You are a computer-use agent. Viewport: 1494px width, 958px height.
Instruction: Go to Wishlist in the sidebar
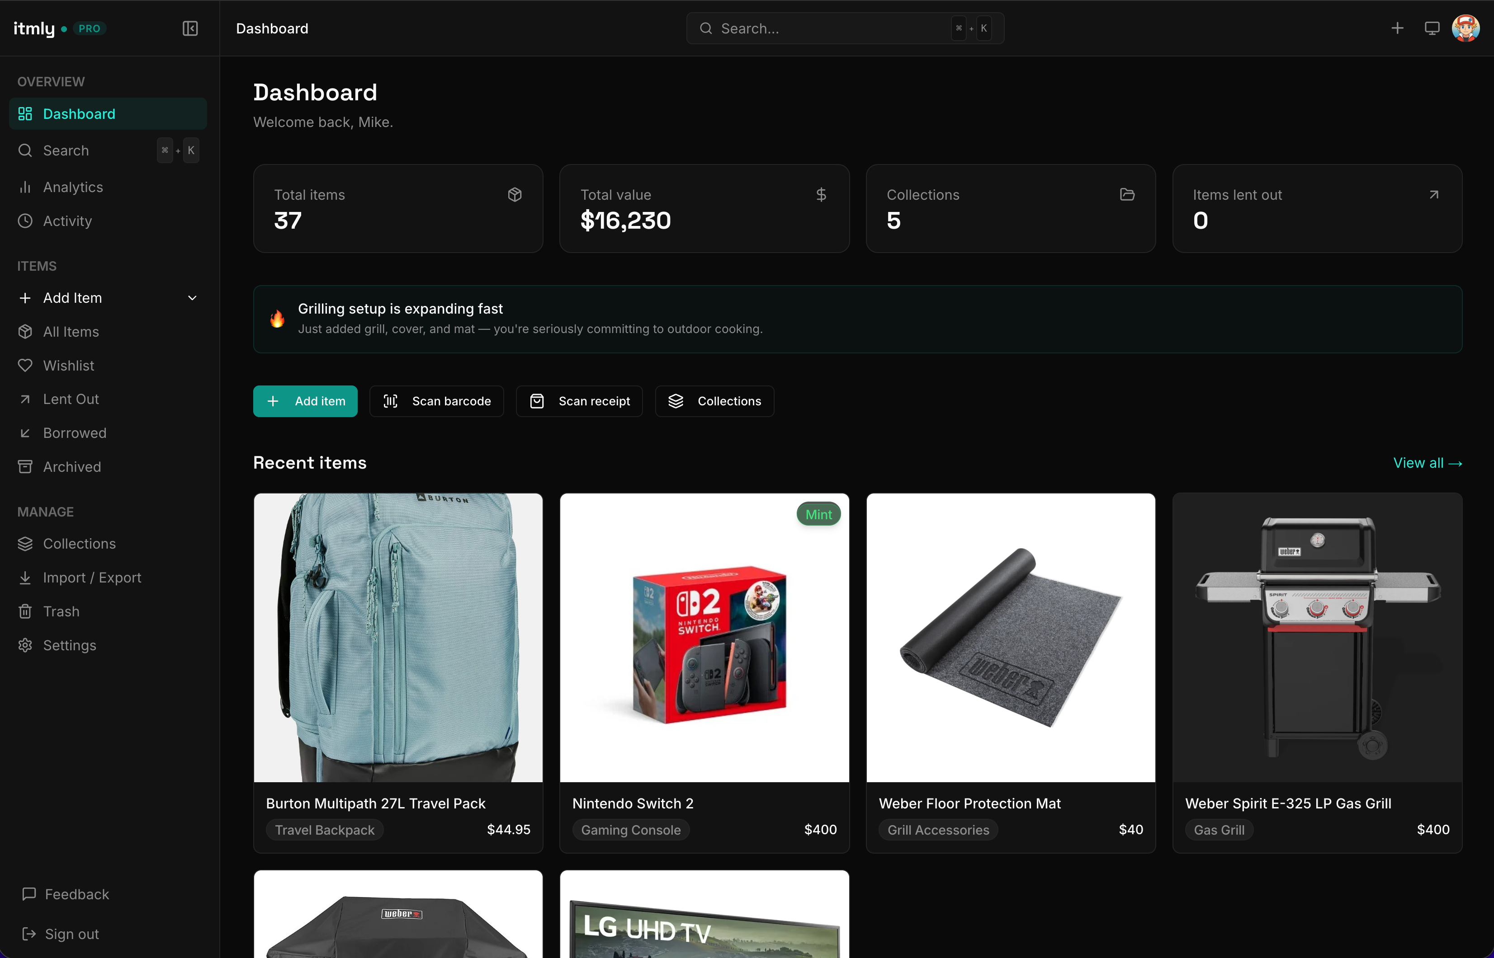(68, 366)
